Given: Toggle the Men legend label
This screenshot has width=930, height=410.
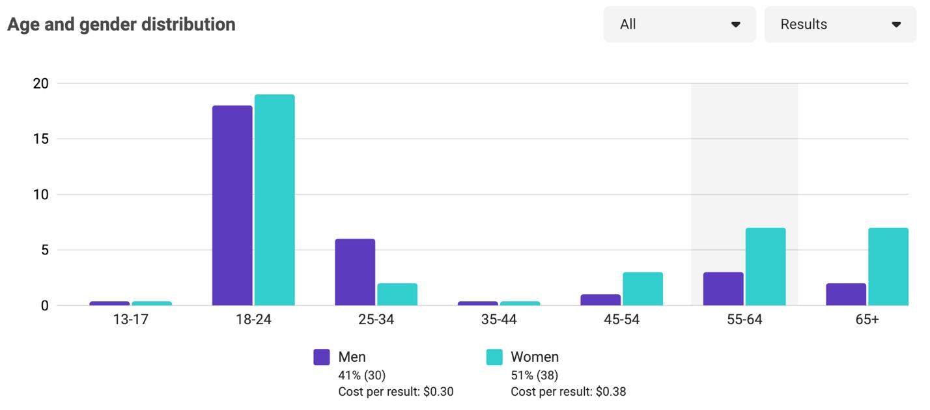Looking at the screenshot, I should point(352,357).
